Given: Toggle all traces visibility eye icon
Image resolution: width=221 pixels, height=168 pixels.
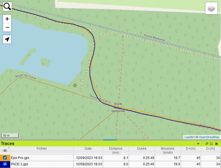Looking at the screenshot, I should click(x=5, y=151).
